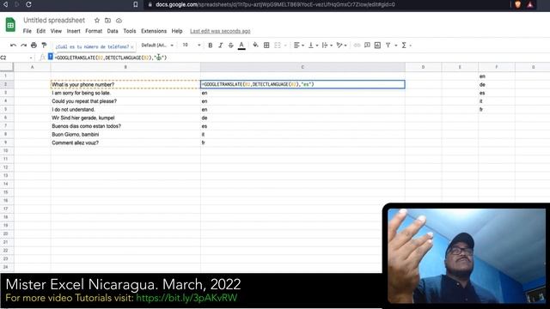This screenshot has height=309, width=550.
Task: Select cell 'Could you repeat that please?'
Action: [125, 101]
